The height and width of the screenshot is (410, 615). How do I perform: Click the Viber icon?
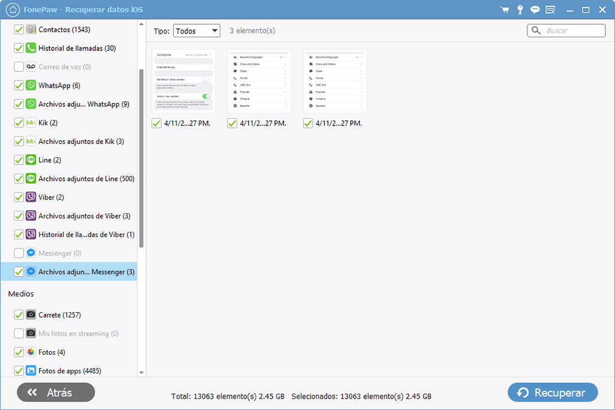31,197
